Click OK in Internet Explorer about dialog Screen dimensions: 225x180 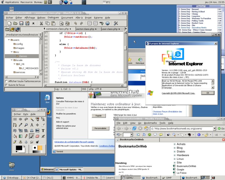(x=208, y=93)
